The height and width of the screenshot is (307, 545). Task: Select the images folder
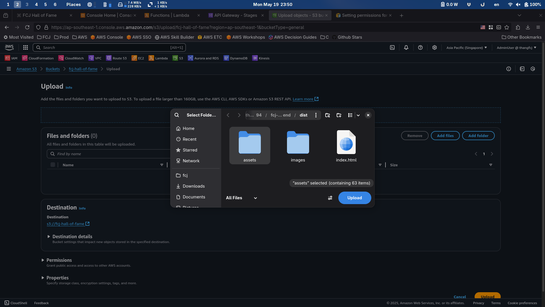[298, 146]
